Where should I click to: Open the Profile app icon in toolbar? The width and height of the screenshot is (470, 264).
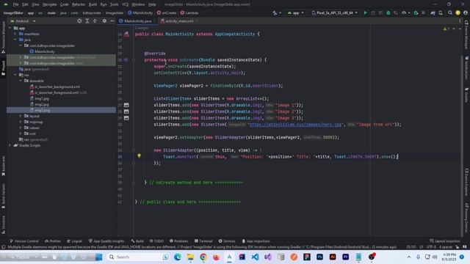pos(404,13)
